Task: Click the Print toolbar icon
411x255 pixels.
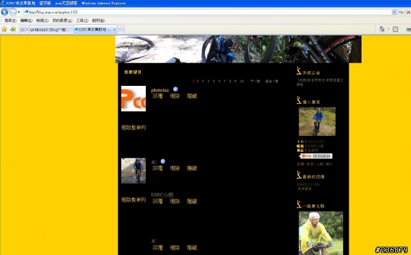Action: click(408, 29)
